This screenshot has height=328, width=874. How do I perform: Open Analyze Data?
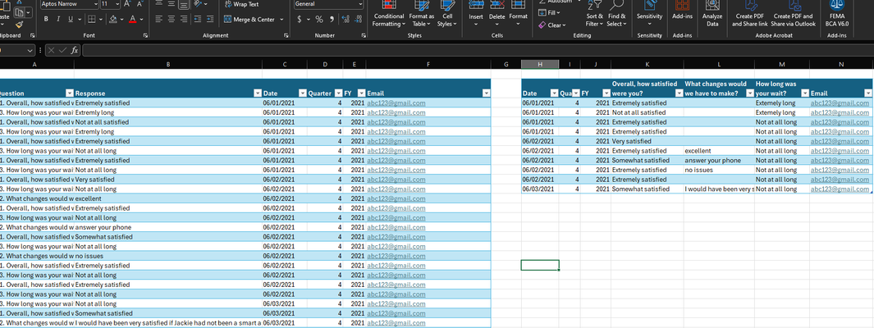point(712,12)
